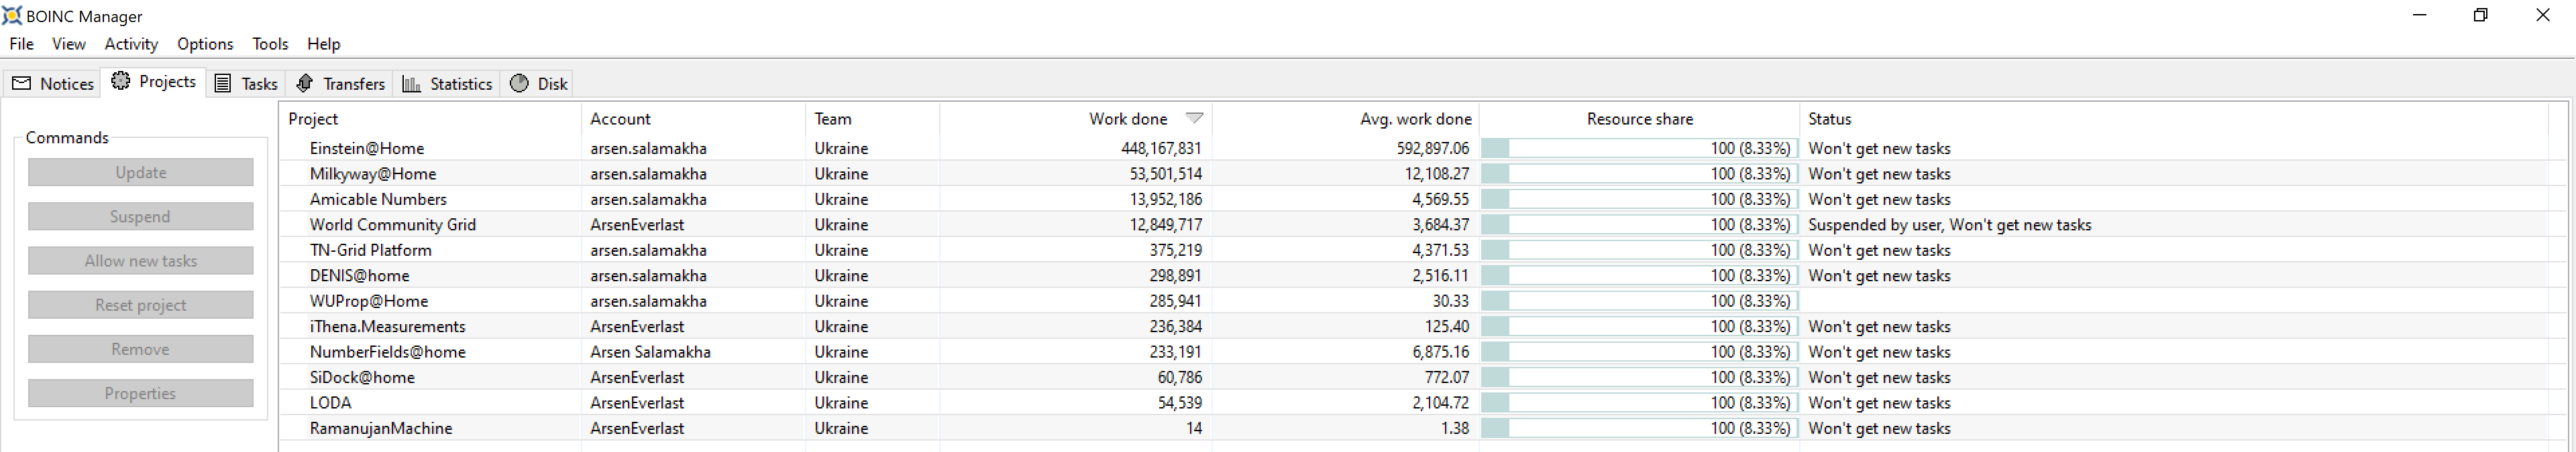Click the Statistics bar chart icon

[411, 84]
